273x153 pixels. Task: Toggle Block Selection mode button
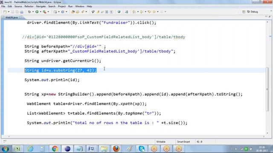107,12
